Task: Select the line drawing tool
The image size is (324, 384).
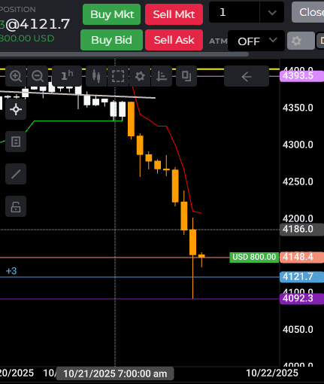Action: (16, 174)
